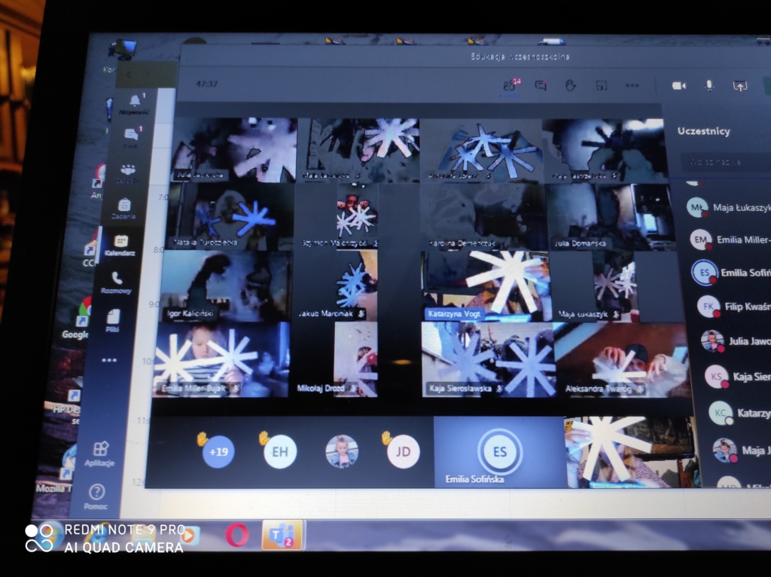Raise hand using the hand icon
This screenshot has height=577, width=771.
571,86
